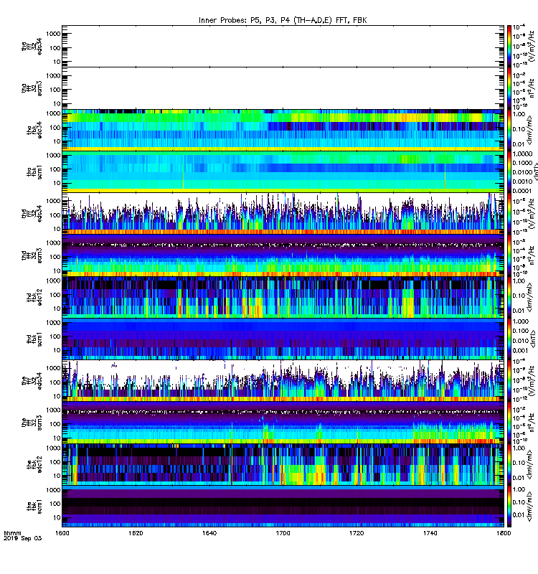Click inside the the fbk scm1 spectrogram panel
The height and width of the screenshot is (574, 538).
[283, 507]
